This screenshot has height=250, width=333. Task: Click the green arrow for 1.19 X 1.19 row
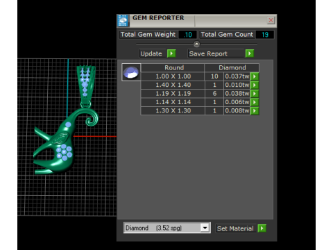pos(255,94)
